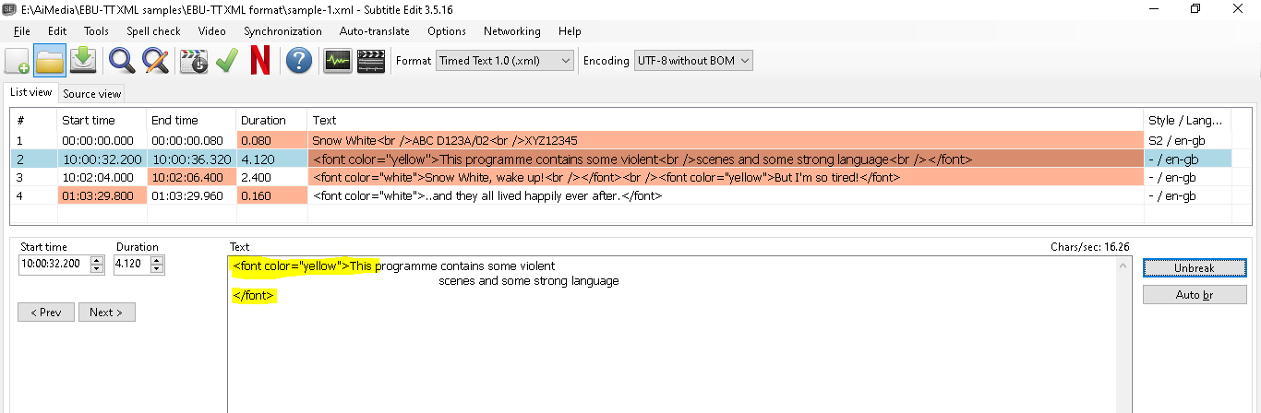Screen dimensions: 1261x413
Task: Click the Style / Language column header
Action: [x=1187, y=120]
